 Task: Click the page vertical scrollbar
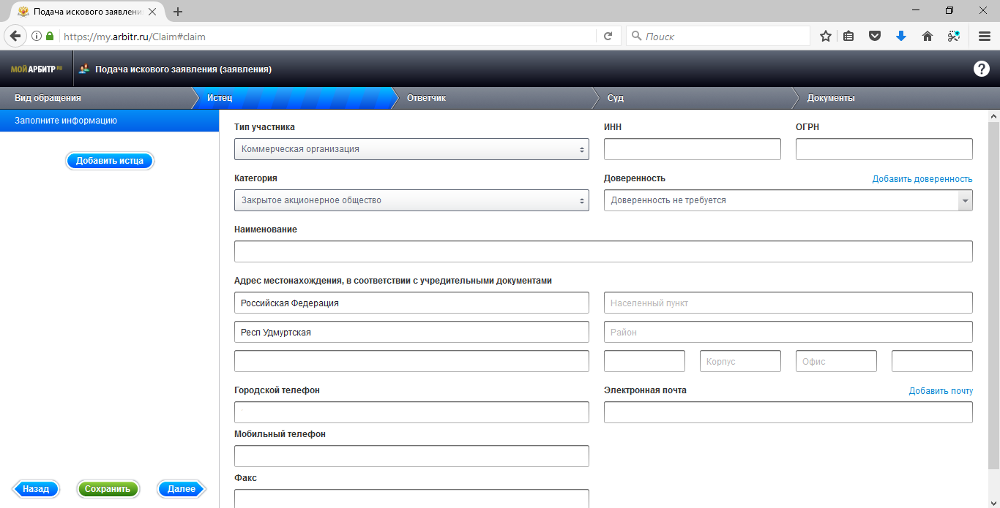click(993, 292)
